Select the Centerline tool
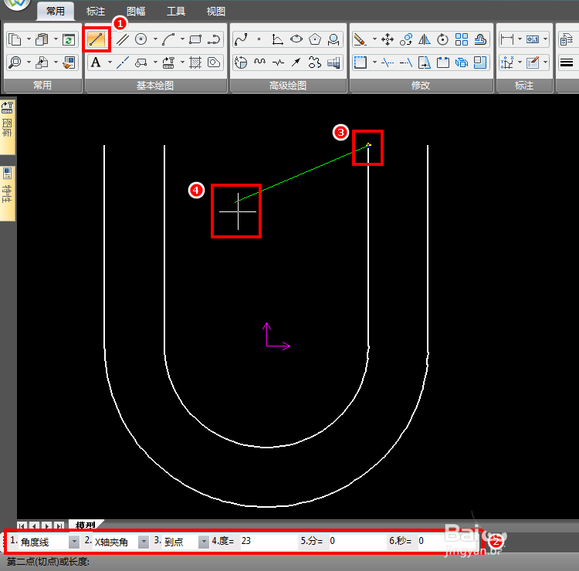Image resolution: width=579 pixels, height=571 pixels. click(123, 63)
